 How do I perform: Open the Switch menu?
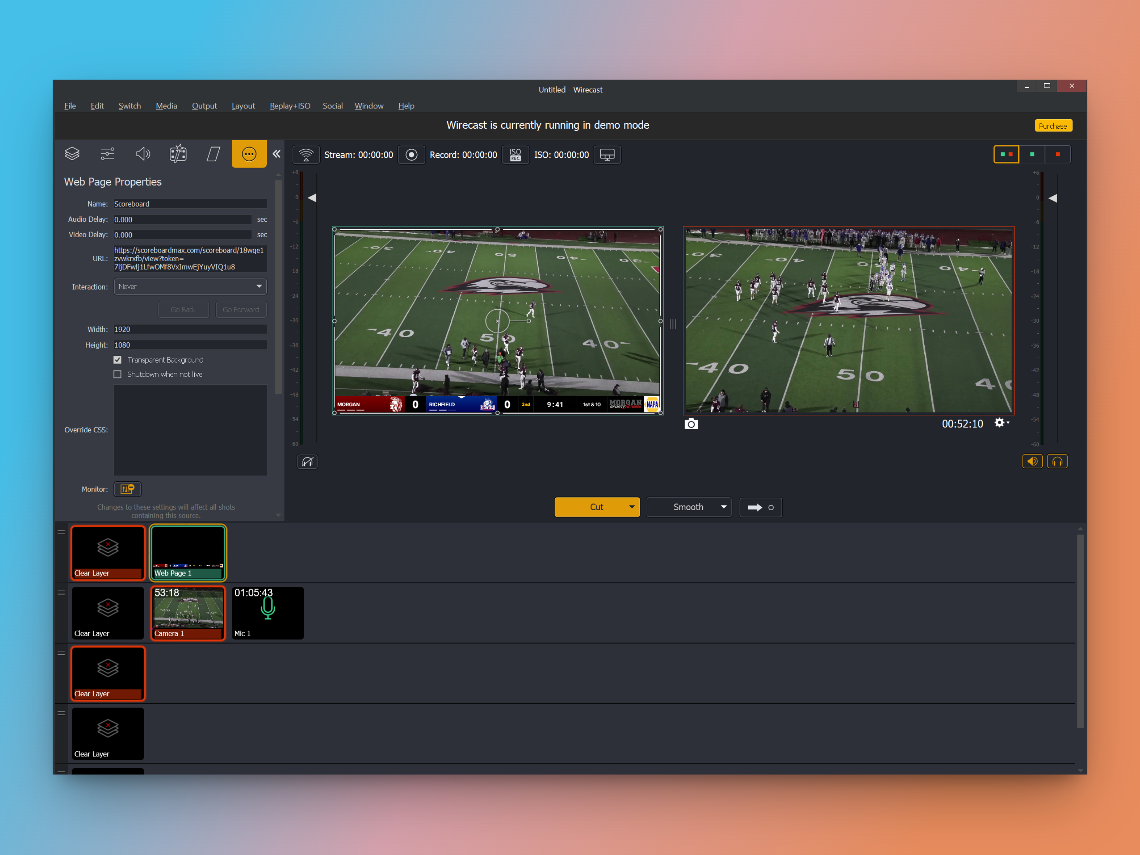pos(129,106)
